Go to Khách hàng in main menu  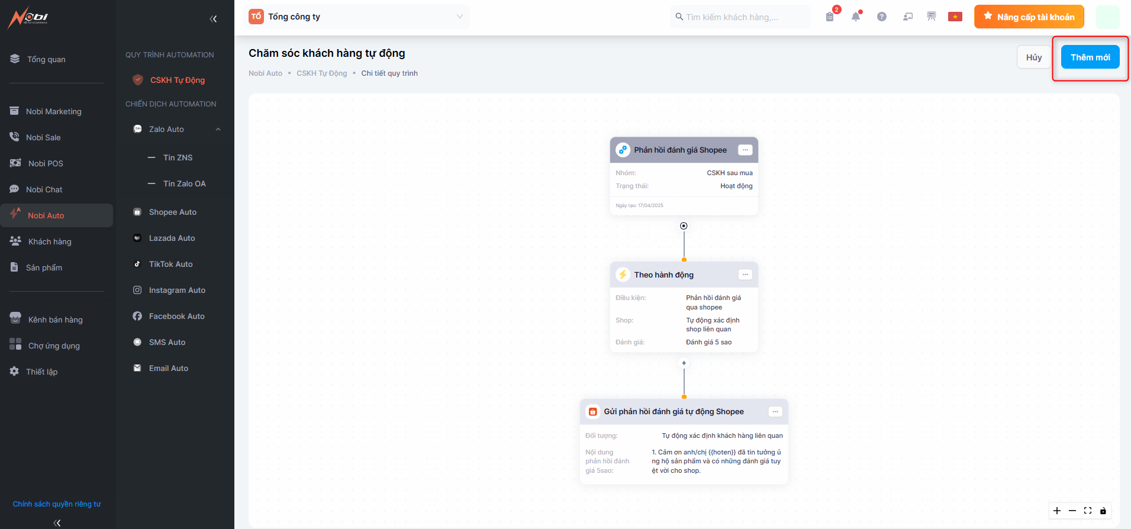(x=50, y=241)
